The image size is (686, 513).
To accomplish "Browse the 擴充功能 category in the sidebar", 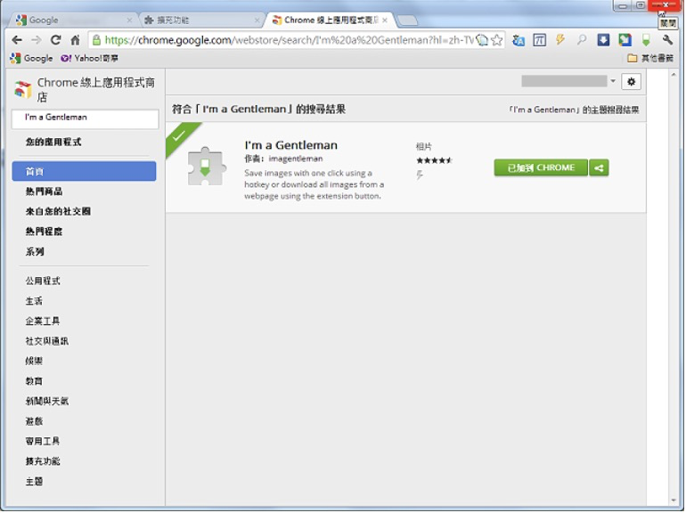I will [43, 462].
